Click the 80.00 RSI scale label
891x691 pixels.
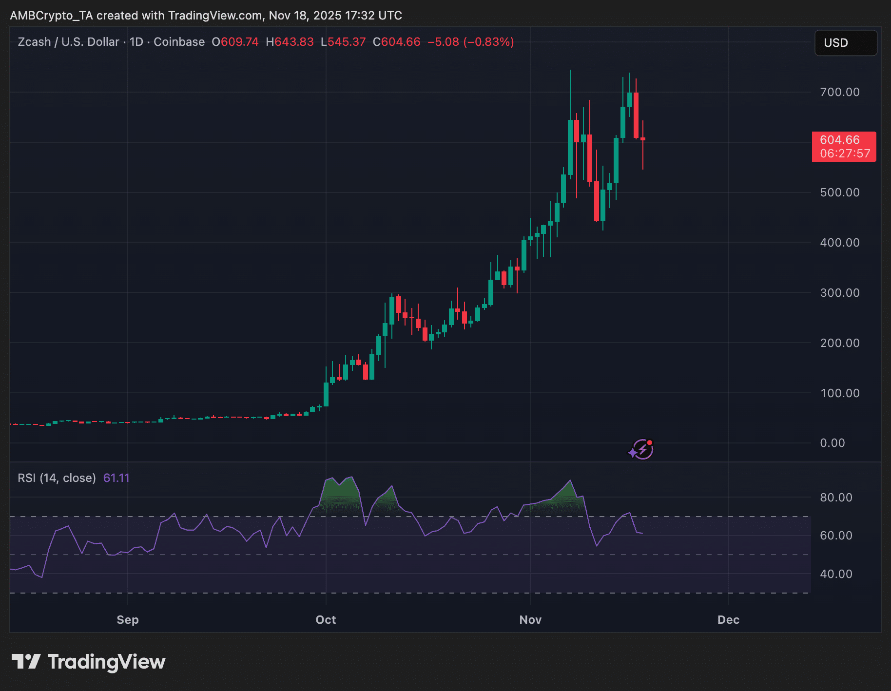click(x=836, y=498)
